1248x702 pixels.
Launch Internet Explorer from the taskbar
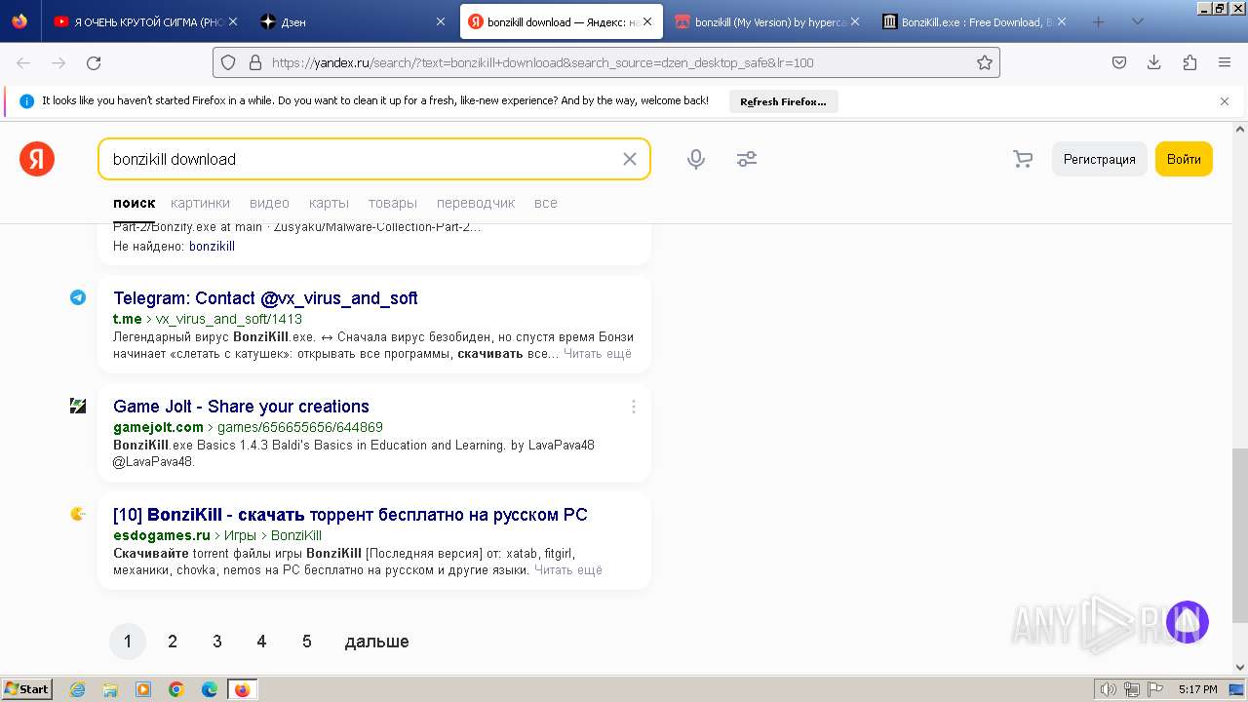click(x=78, y=689)
